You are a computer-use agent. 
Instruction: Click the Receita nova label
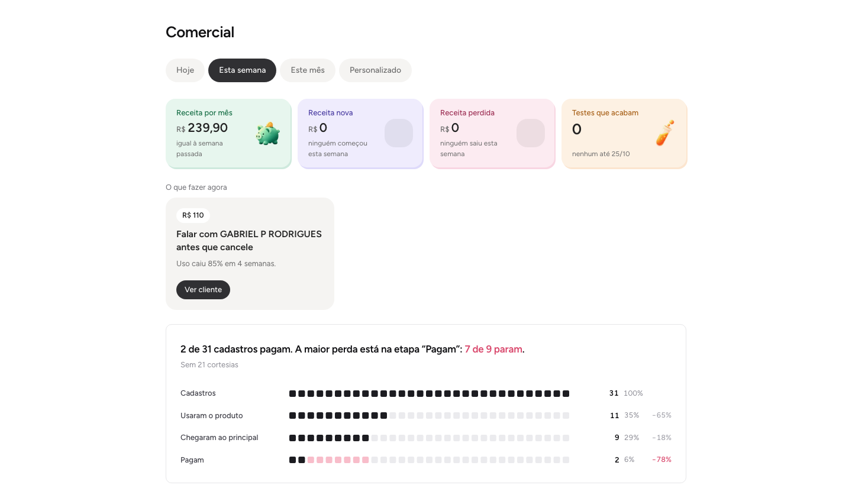click(x=330, y=112)
